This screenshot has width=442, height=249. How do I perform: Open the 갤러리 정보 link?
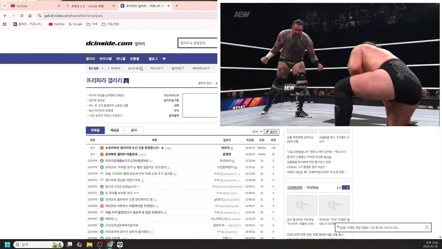pyautogui.click(x=204, y=83)
